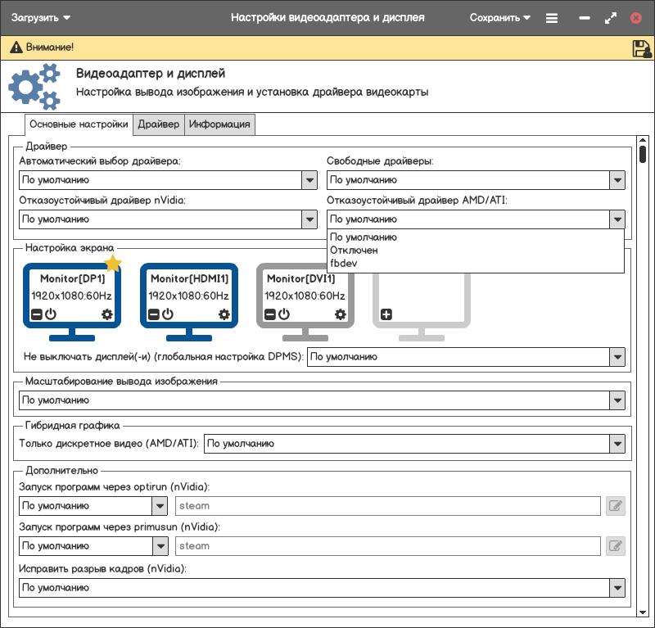The width and height of the screenshot is (655, 628).
Task: Toggle power for Monitor[DVI1]
Action: pyautogui.click(x=283, y=314)
